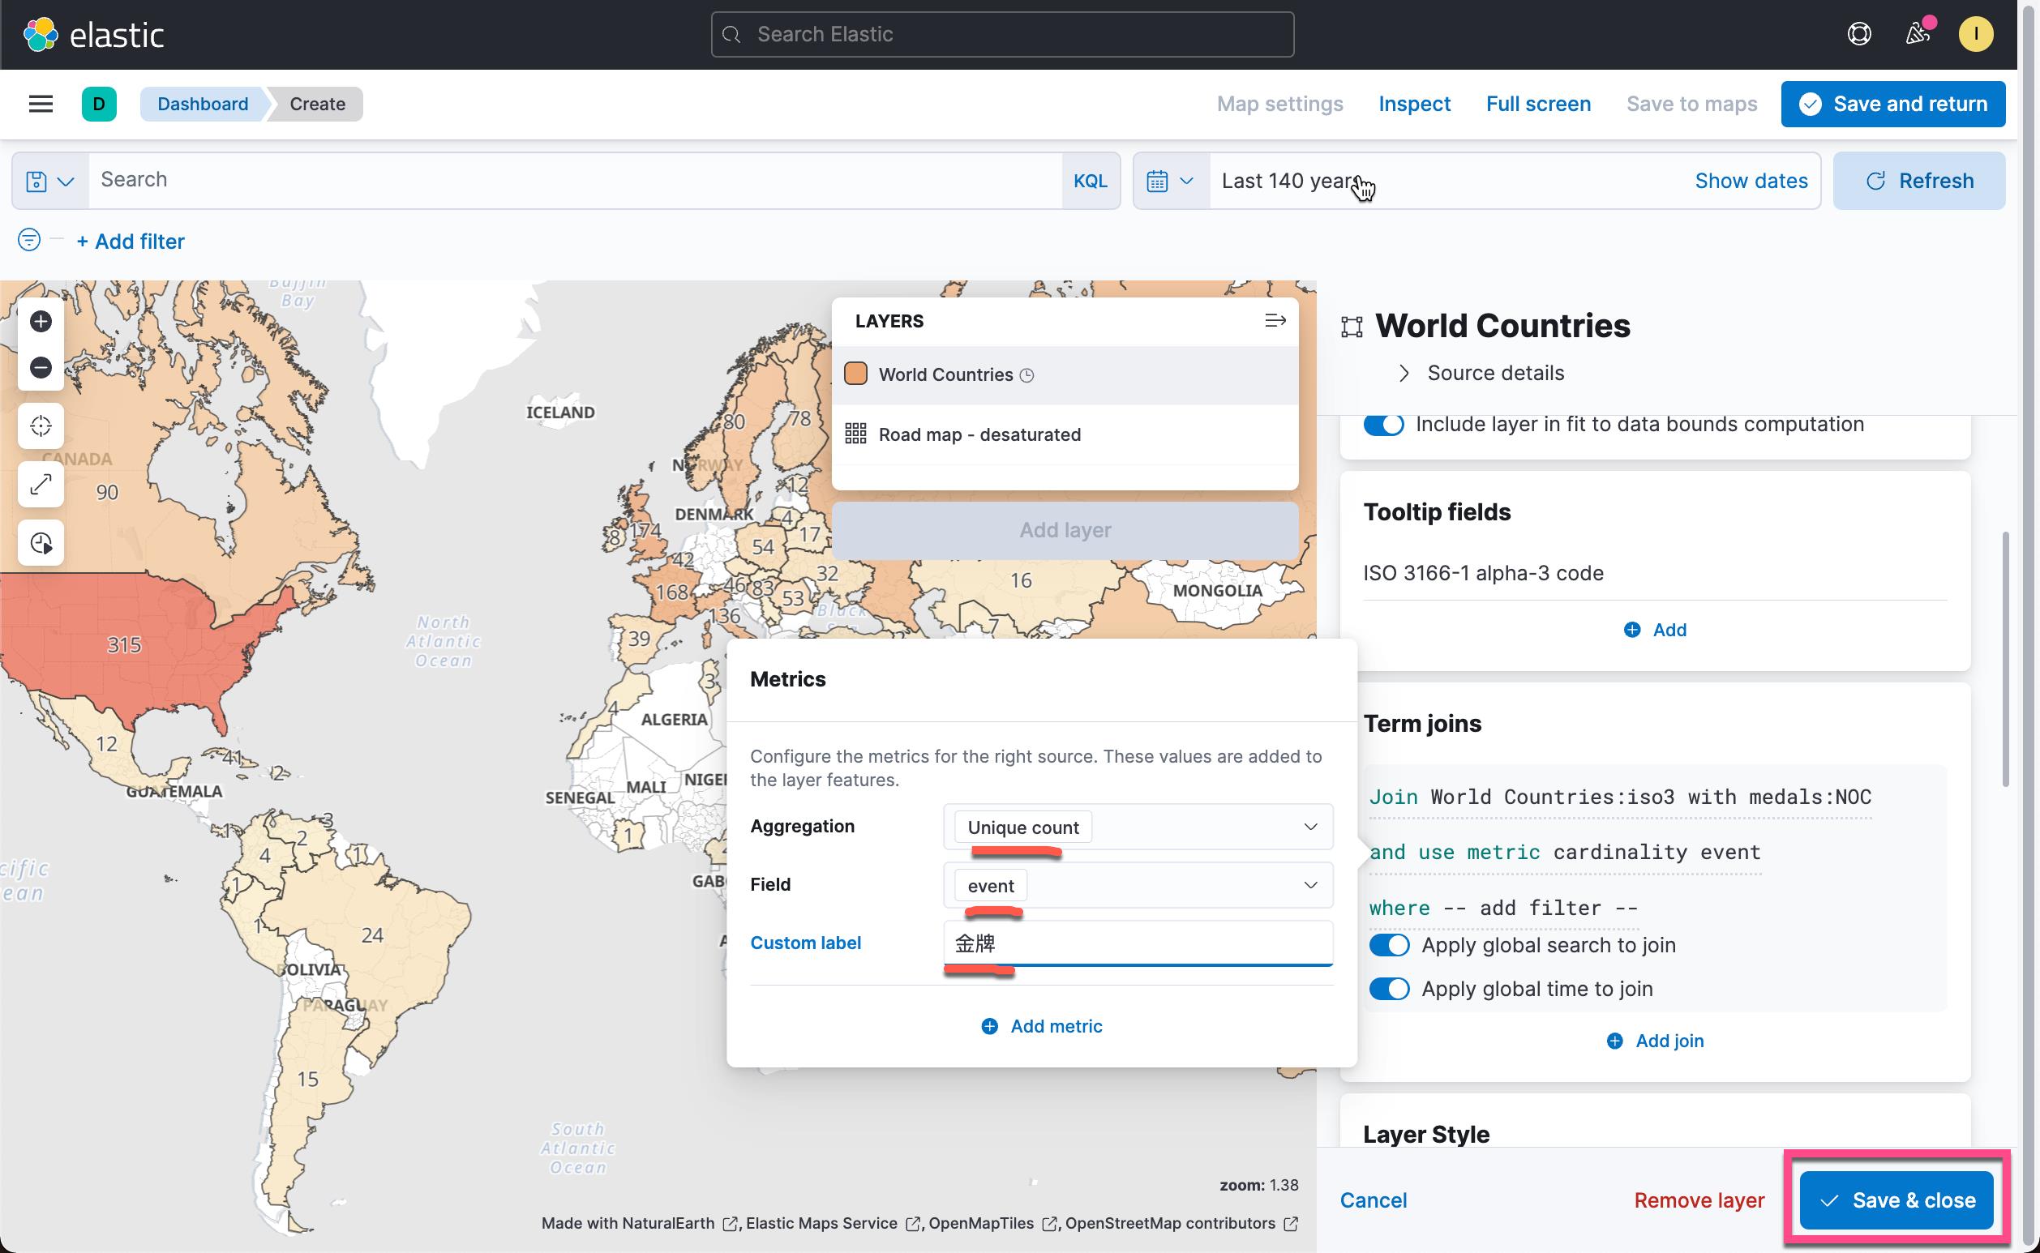Click Add tooltip field

1655,630
